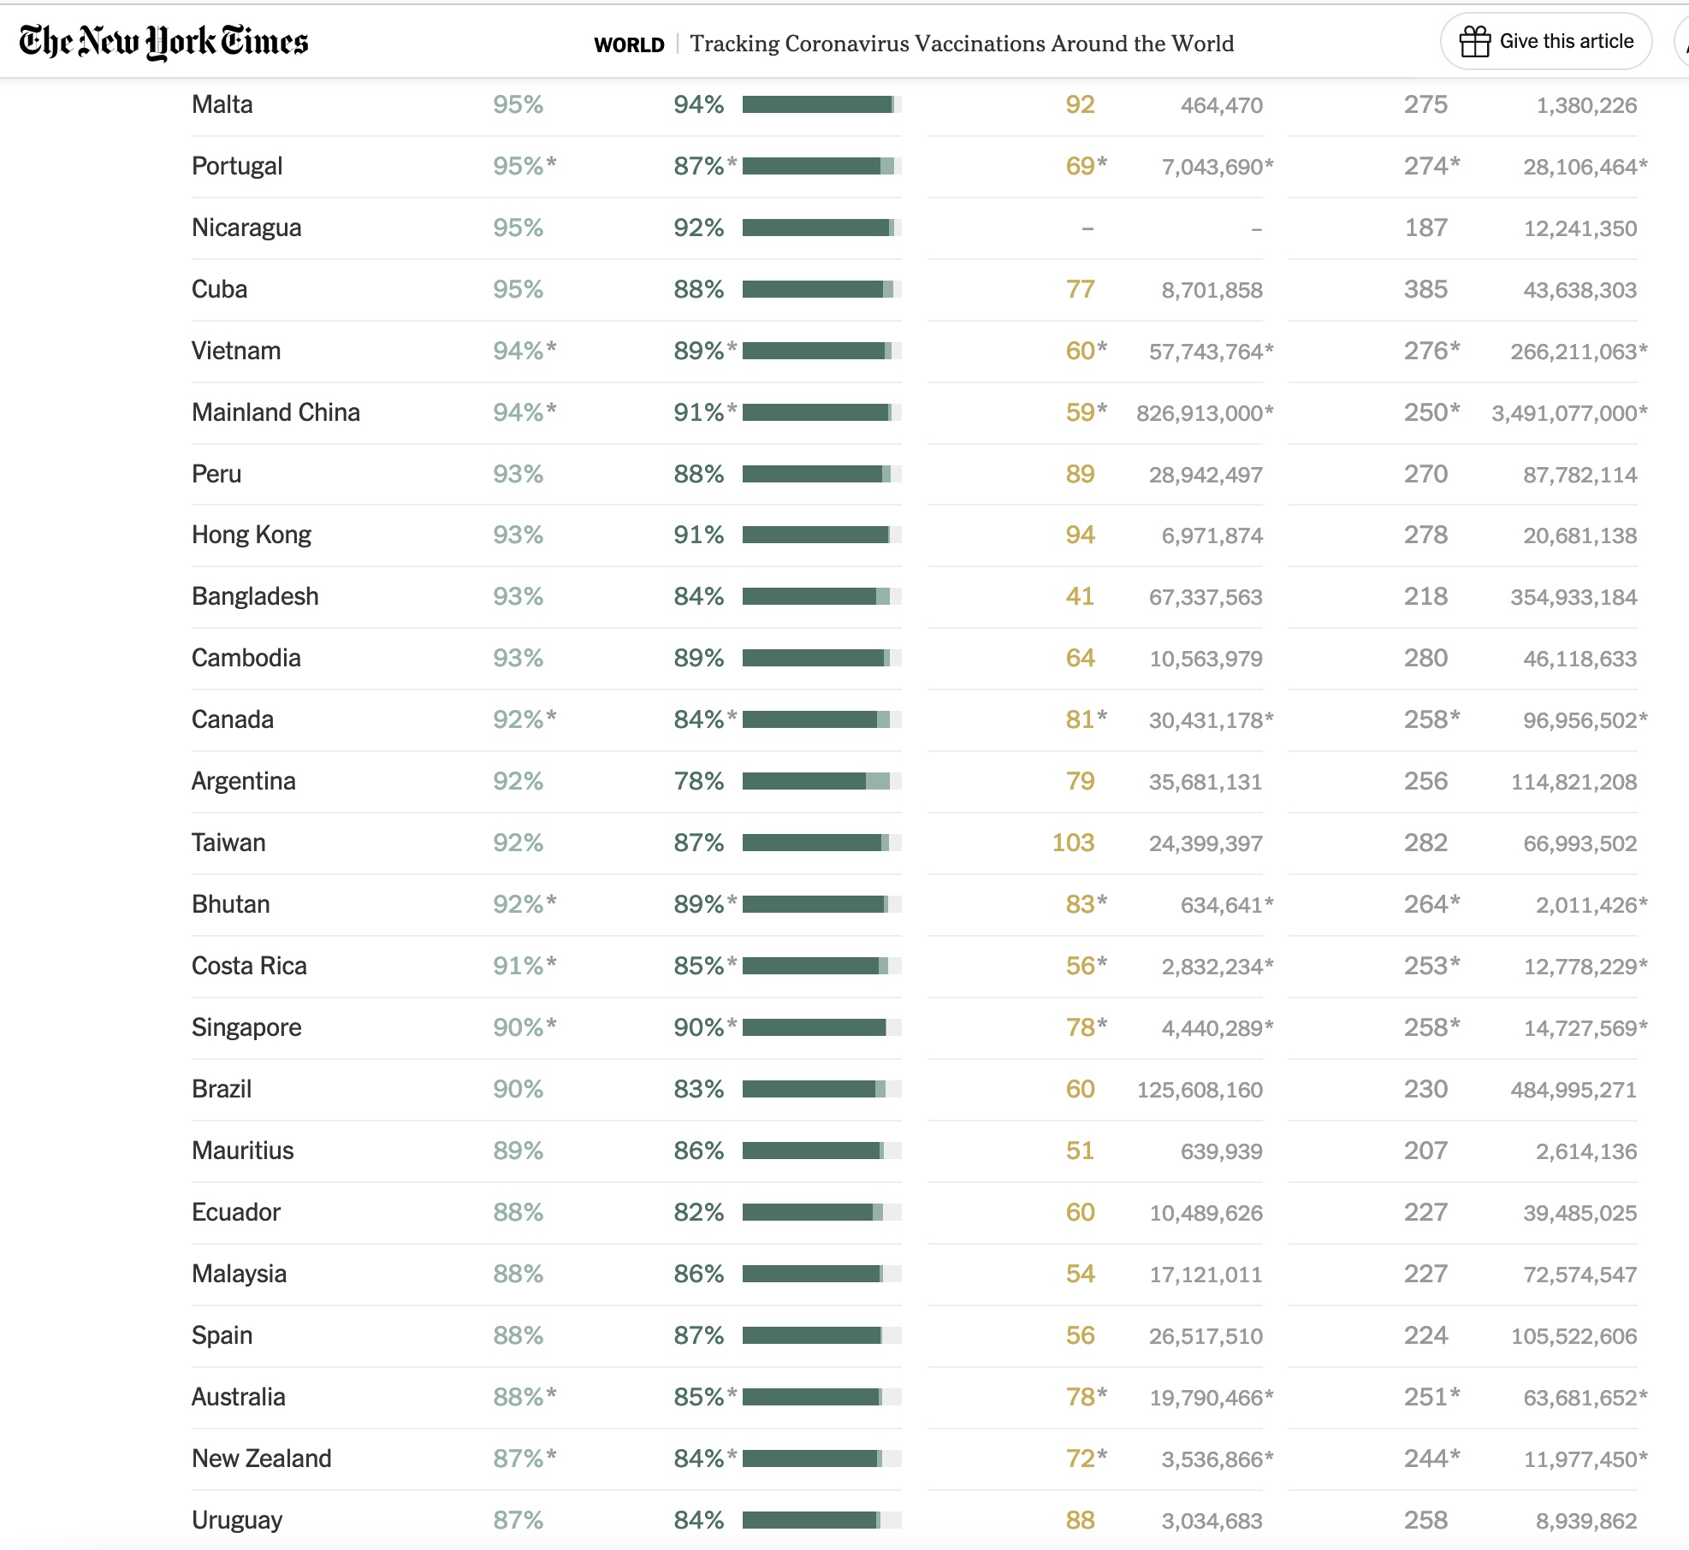This screenshot has width=1689, height=1550.
Task: Click the partially visible button beside Give this article
Action: (1682, 42)
